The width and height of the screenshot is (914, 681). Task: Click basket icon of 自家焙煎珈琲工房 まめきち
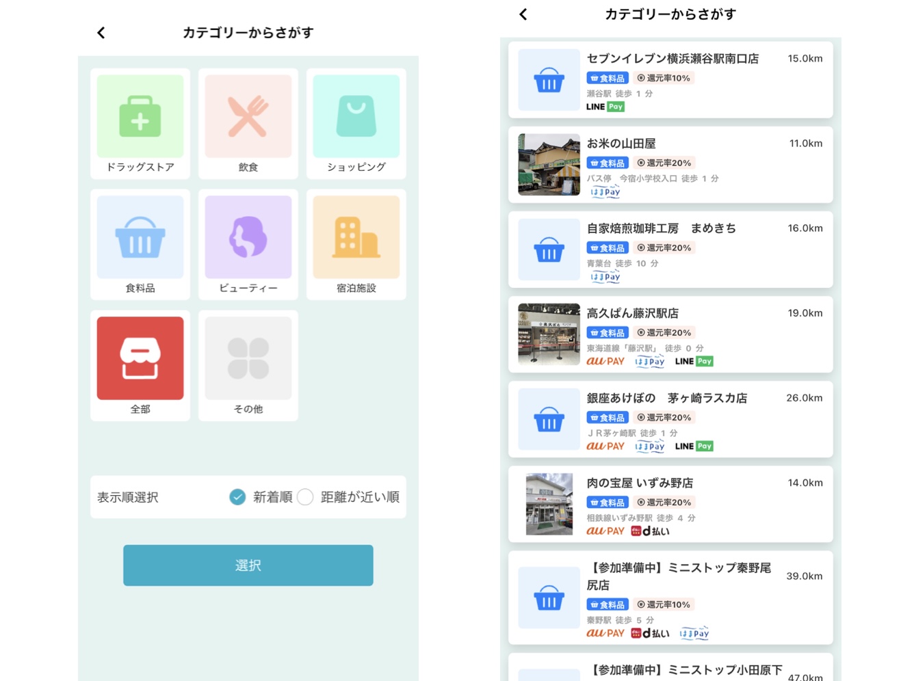549,250
